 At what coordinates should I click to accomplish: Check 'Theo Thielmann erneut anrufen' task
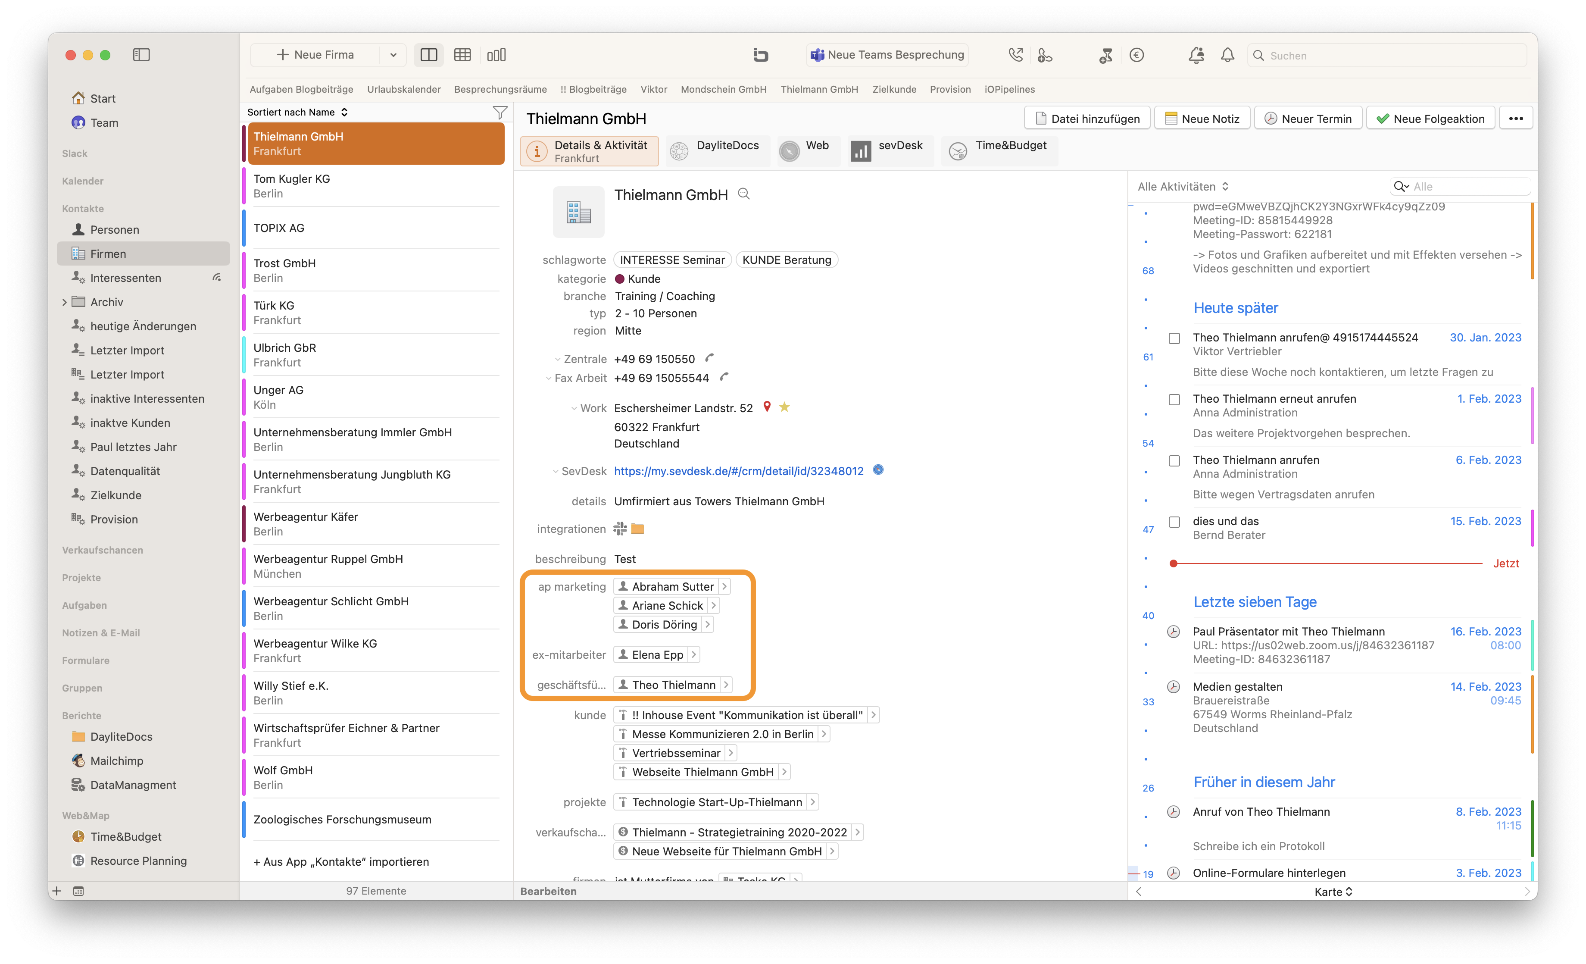pyautogui.click(x=1174, y=399)
